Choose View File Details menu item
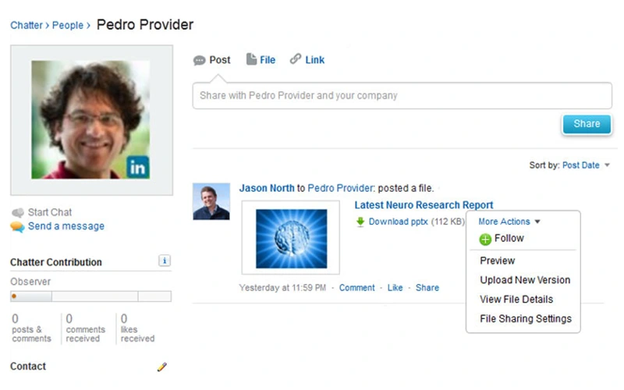The width and height of the screenshot is (624, 390). pyautogui.click(x=516, y=300)
